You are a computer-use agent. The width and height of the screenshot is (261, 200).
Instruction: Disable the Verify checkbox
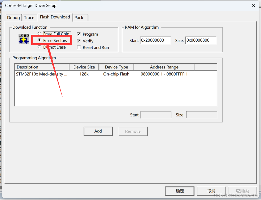79,41
